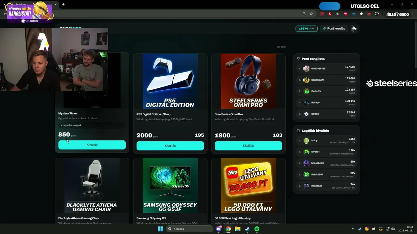417x234 pixels.
Task: Click the 850 pont price
Action: (67, 135)
